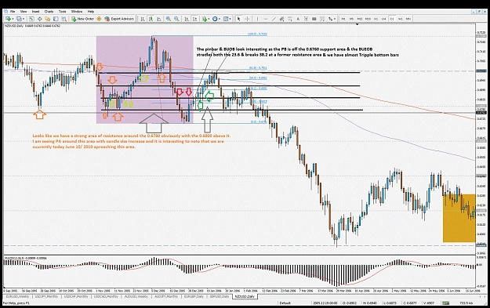This screenshot has width=490, height=308.
Task: Click the 'Default' profile in status bar
Action: pos(285,303)
